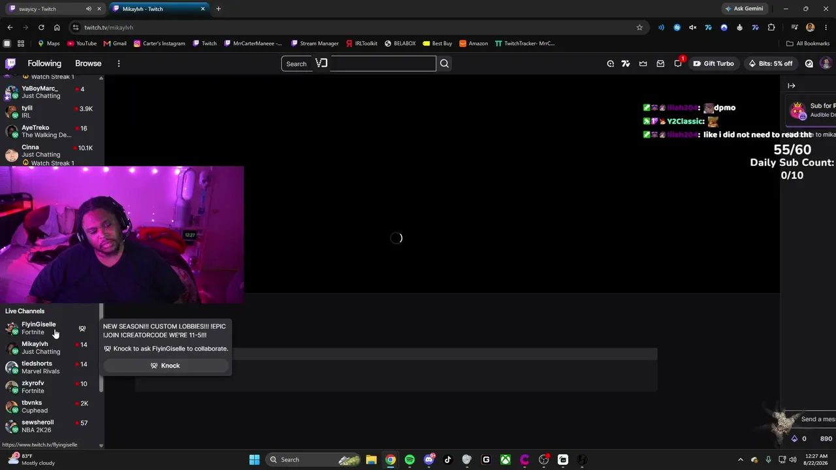Open Discord from the taskbar
Image resolution: width=836 pixels, height=470 pixels.
429,460
